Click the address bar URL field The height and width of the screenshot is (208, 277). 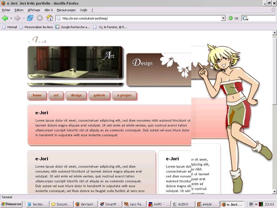point(140,18)
